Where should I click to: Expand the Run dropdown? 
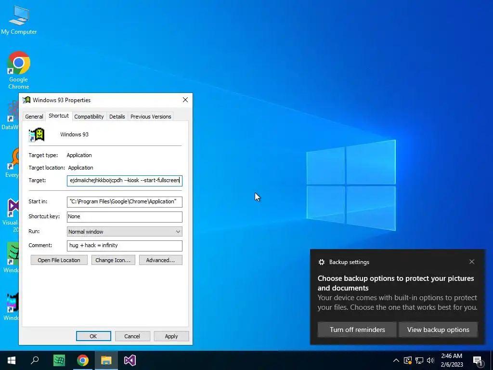[x=125, y=232]
